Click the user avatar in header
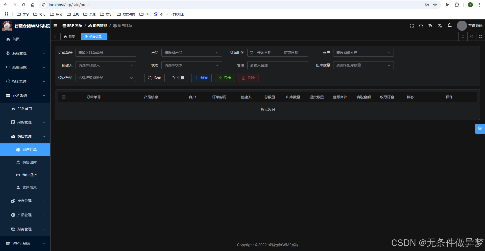This screenshot has height=251, width=485. [462, 26]
